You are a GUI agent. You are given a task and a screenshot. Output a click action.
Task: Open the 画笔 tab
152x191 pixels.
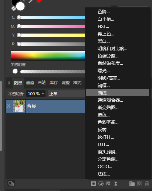(x=42, y=83)
